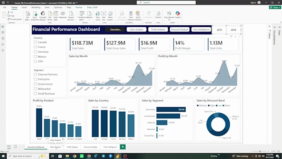Select the 2014 year slicer button
Viewport: 282px width, 159px height.
click(233, 30)
